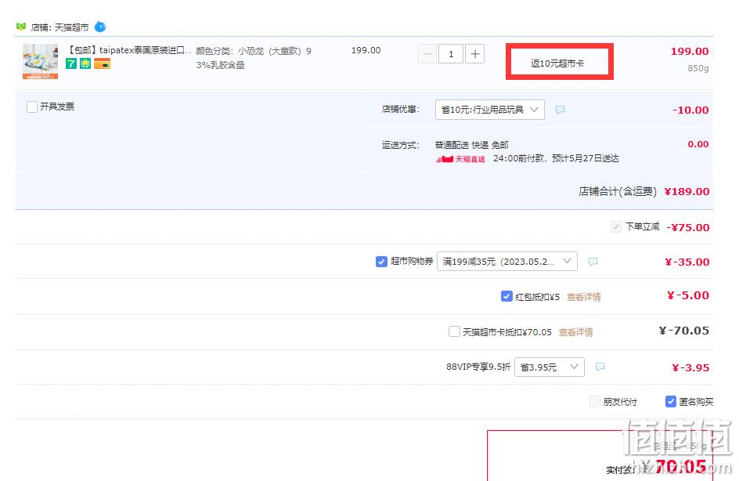This screenshot has width=739, height=481.
Task: Uncheck the 红包抵扣¥5 checkbox
Action: (x=506, y=297)
